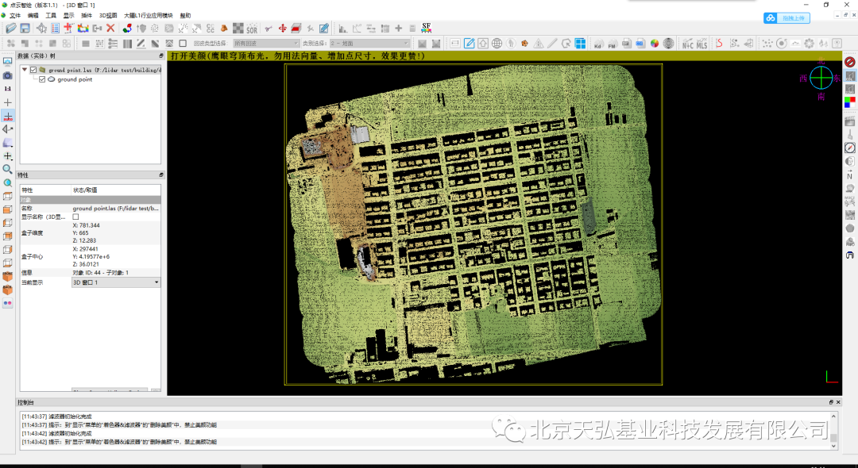
Task: Collapse the ground point.las tree node
Action: (x=25, y=70)
